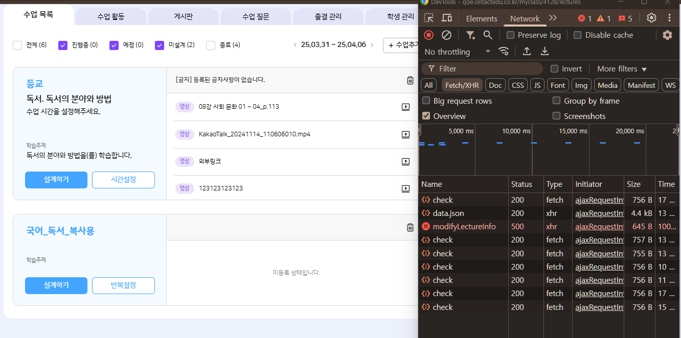Click the stop recording network log icon
The image size is (681, 338).
429,35
